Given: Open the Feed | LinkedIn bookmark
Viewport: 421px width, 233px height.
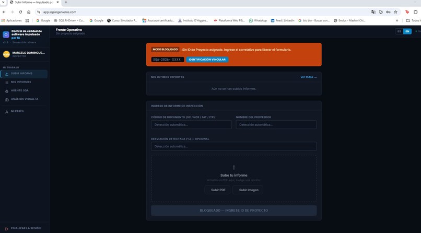Looking at the screenshot, I should pos(283,20).
